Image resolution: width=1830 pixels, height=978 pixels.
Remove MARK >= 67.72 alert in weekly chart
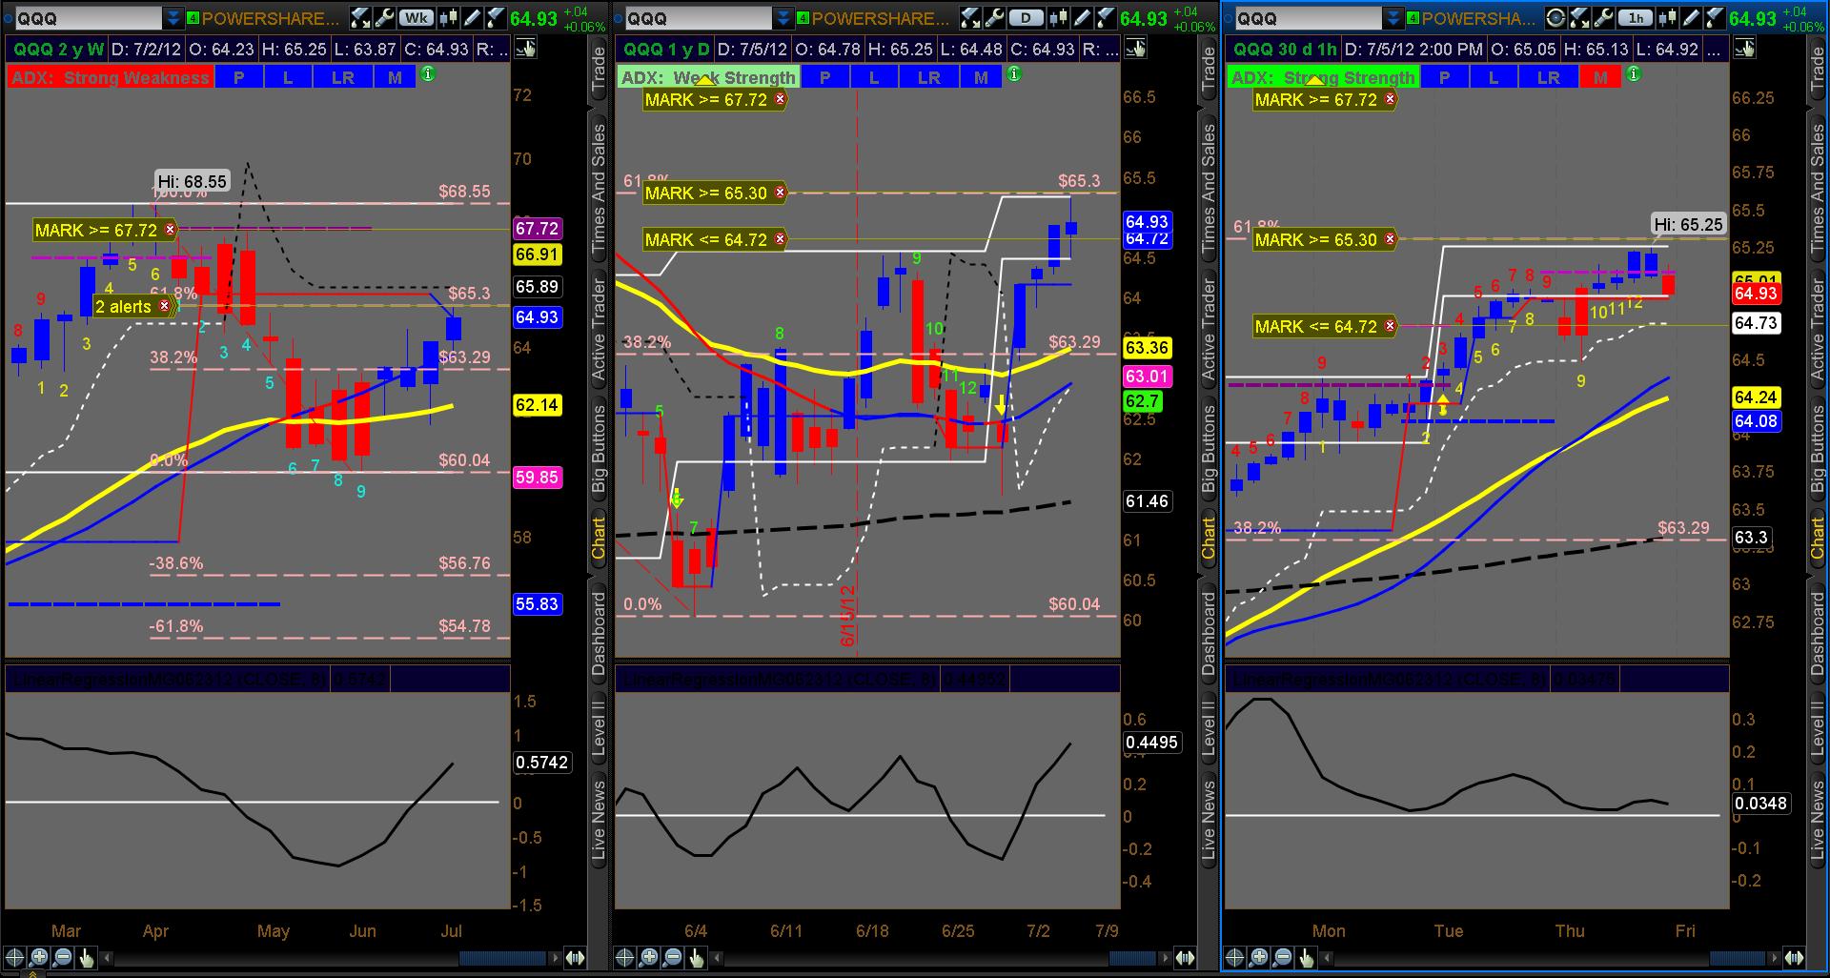pyautogui.click(x=171, y=230)
